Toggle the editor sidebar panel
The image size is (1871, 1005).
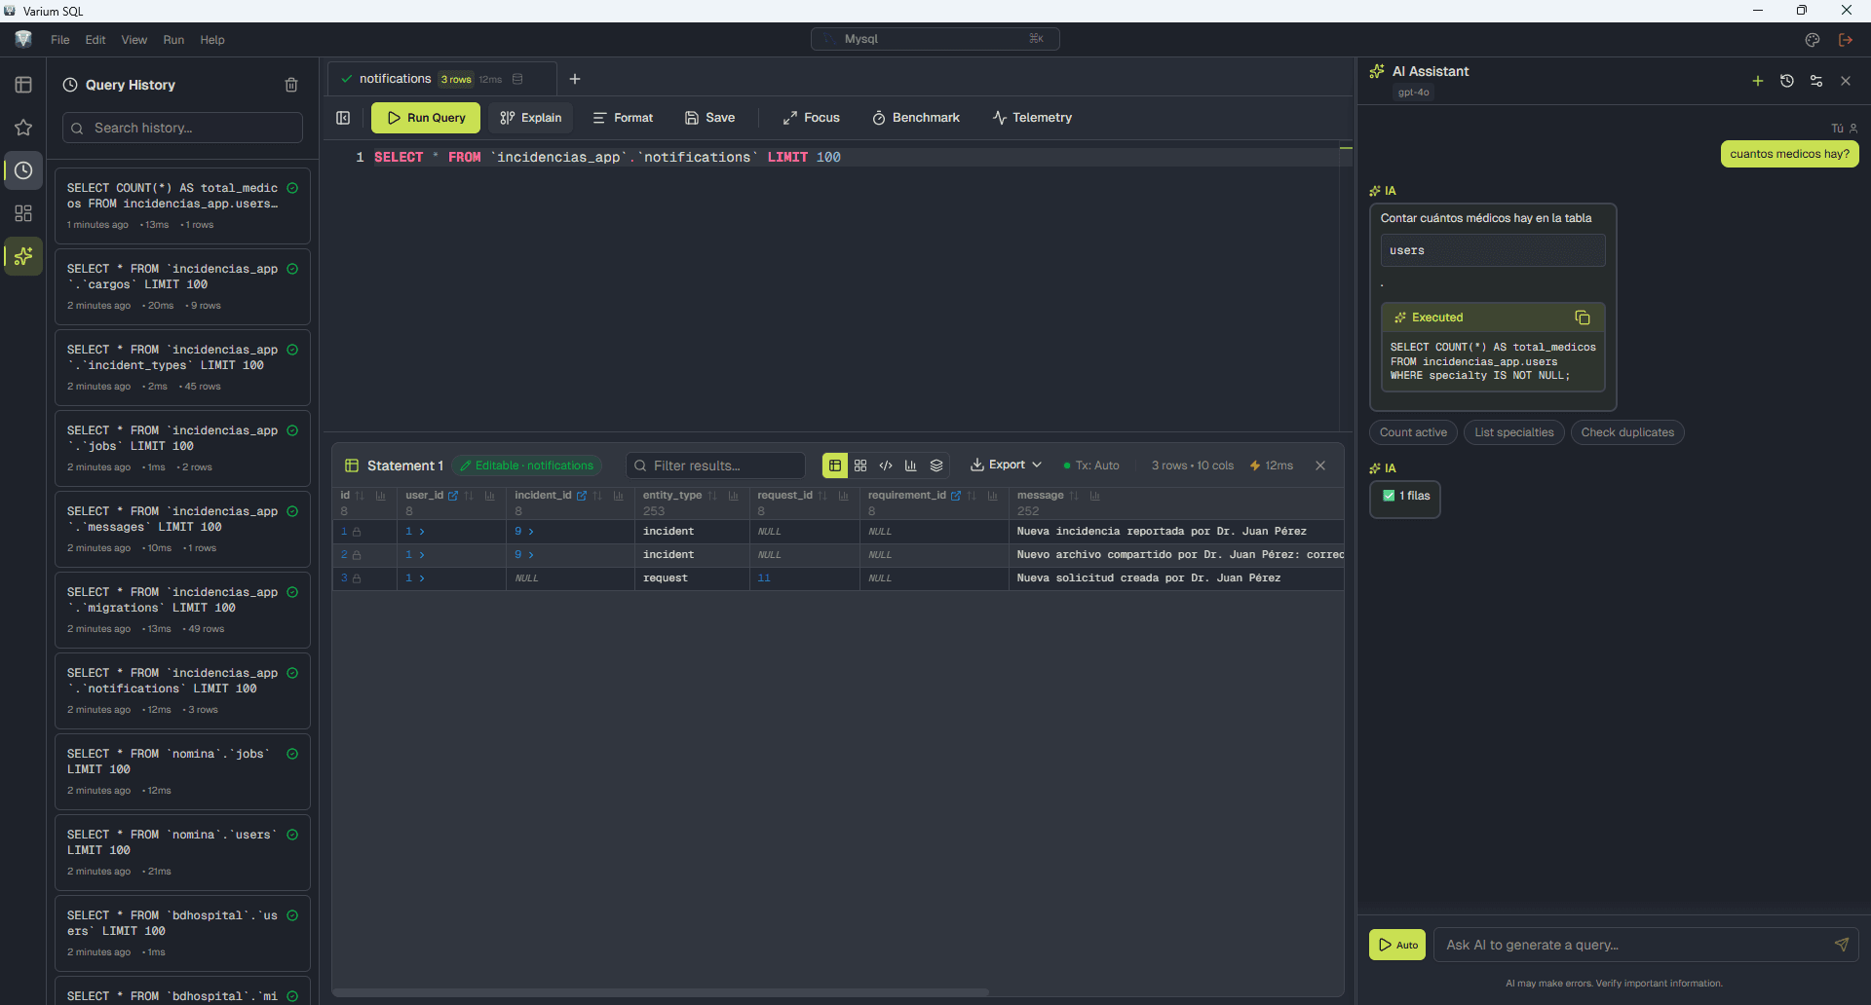coord(343,118)
